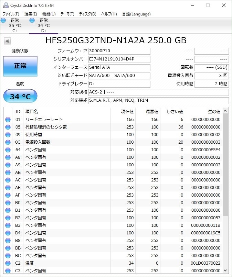The height and width of the screenshot is (277, 232).
Task: Open the 機能(U) menu
Action: (x=49, y=14)
